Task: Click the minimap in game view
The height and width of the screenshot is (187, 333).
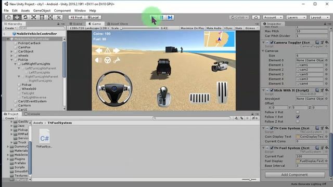Action: pos(220,39)
